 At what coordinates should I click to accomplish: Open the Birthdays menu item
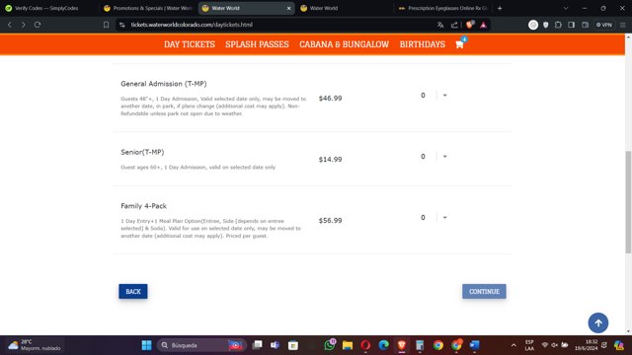[423, 44]
